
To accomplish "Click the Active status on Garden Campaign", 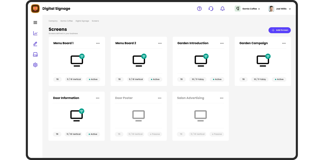I will click(x=279, y=79).
